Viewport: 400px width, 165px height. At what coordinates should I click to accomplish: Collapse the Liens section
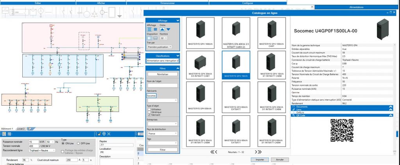[391, 110]
